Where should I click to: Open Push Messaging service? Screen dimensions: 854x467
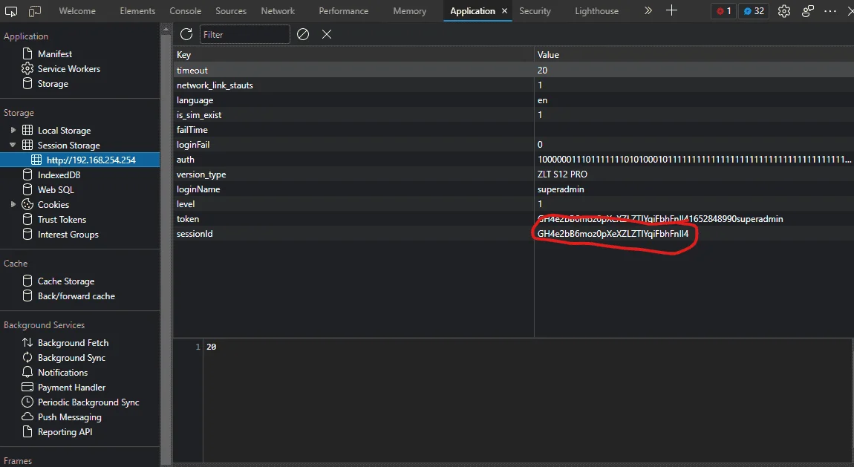[69, 417]
